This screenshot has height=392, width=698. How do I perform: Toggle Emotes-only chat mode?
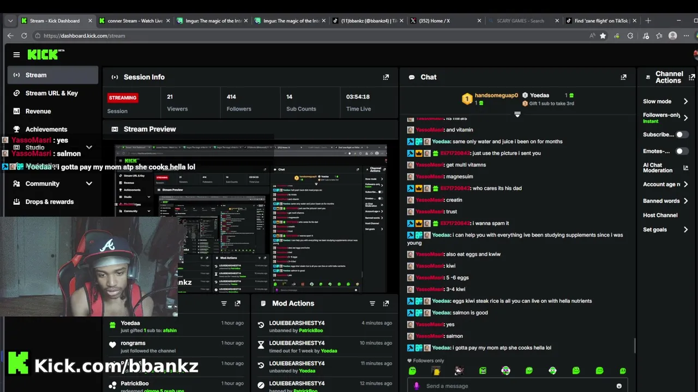tap(682, 151)
